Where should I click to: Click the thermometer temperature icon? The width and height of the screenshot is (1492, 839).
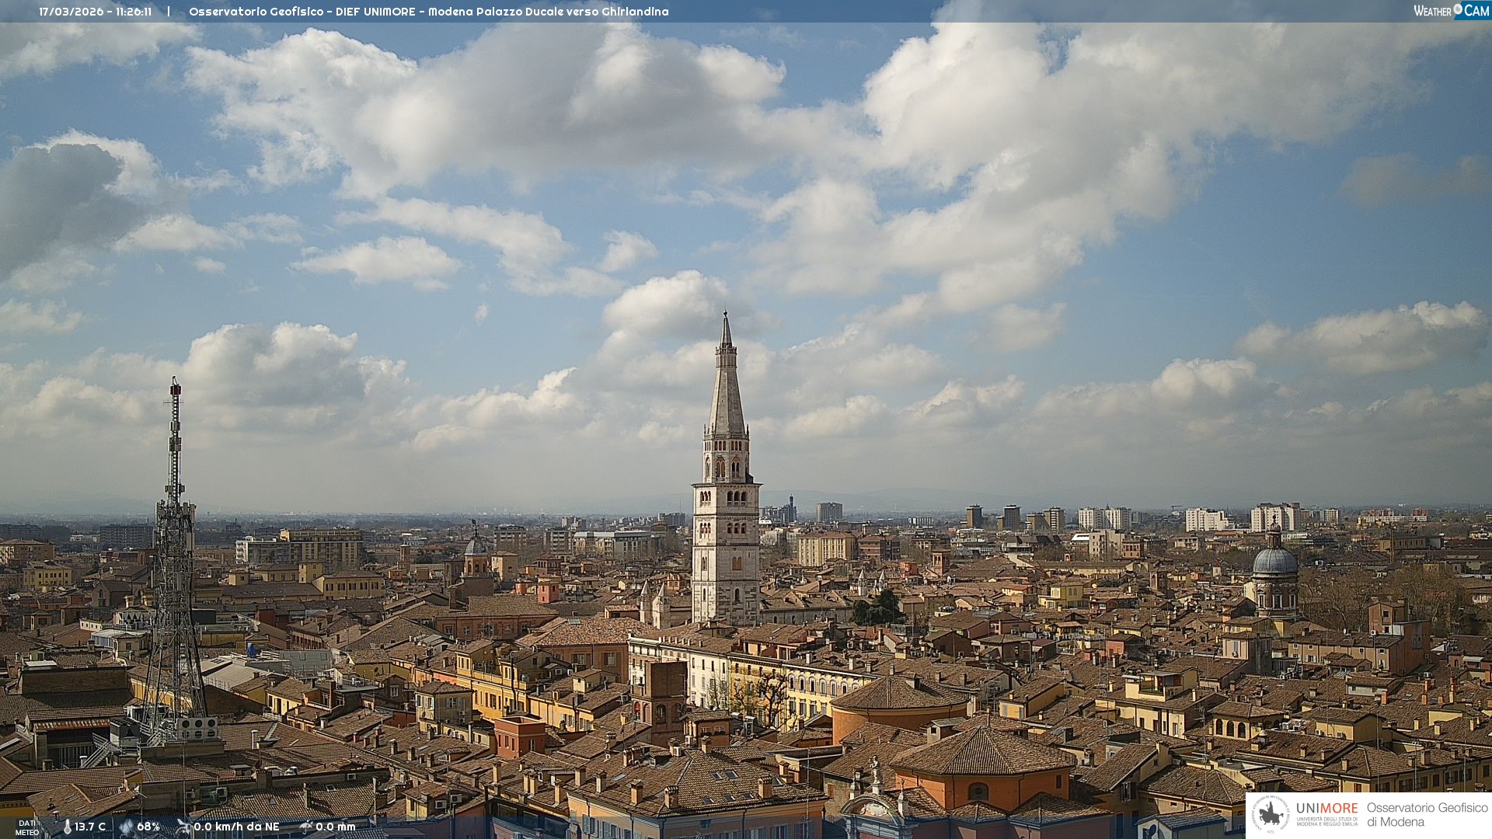(68, 827)
